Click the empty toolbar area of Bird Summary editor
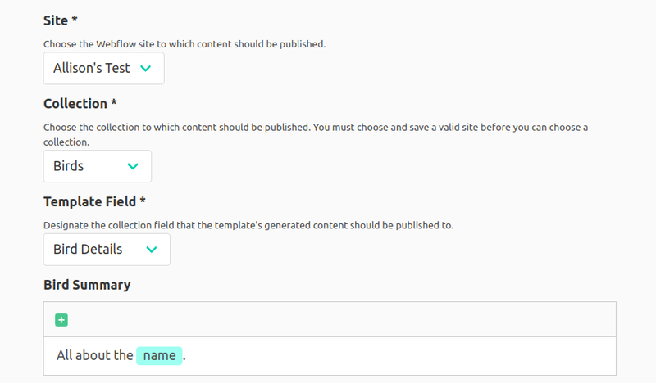Screen dimensions: 656x383 point(328,320)
